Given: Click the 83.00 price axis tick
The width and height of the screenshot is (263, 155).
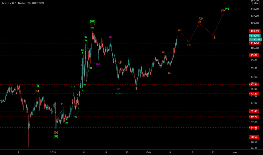Looking at the screenshot, I should pos(254,77).
